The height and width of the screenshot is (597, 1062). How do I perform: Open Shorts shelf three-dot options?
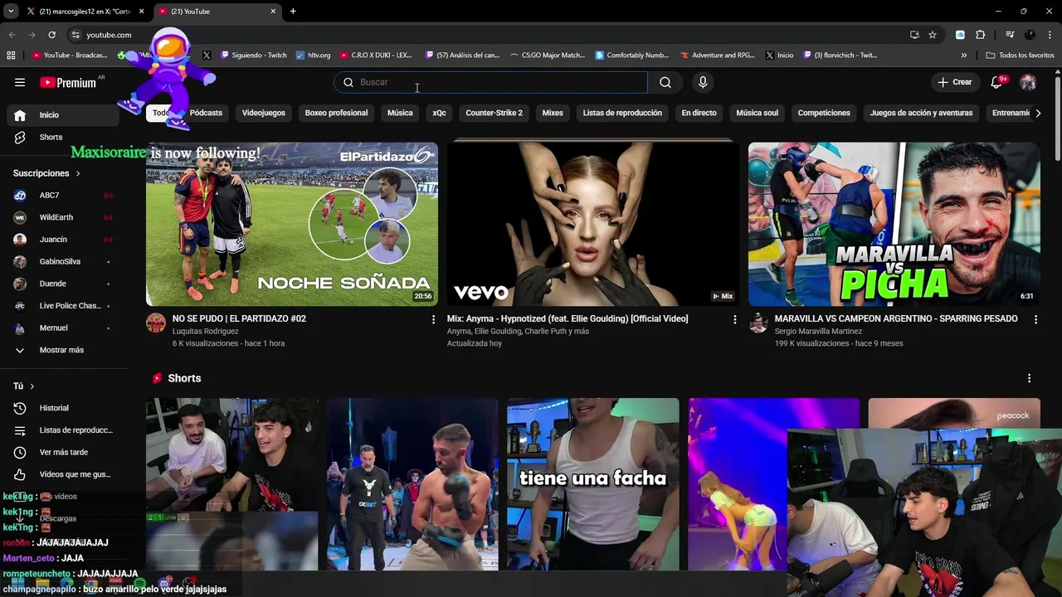pyautogui.click(x=1029, y=378)
